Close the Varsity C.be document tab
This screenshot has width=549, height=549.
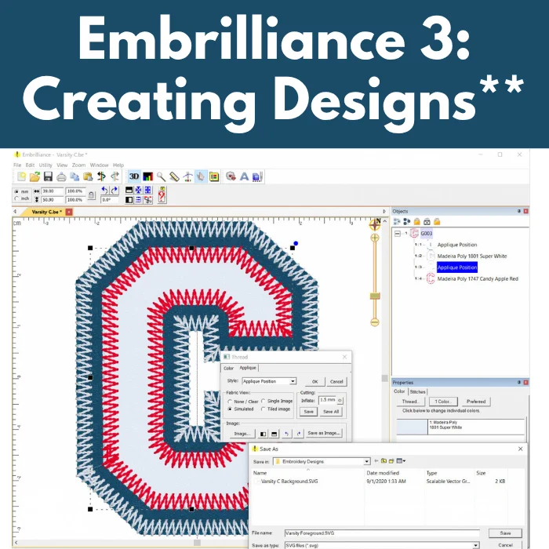point(69,212)
